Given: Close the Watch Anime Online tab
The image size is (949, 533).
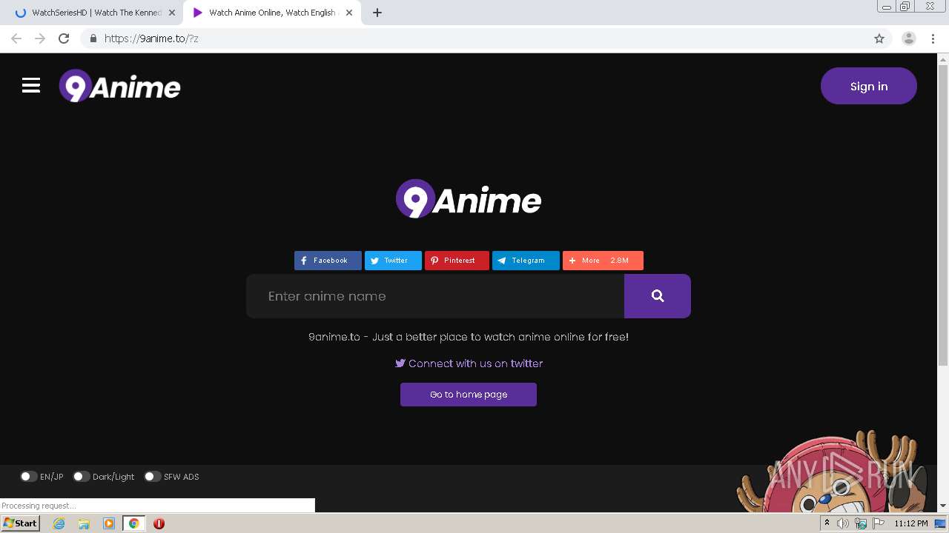Looking at the screenshot, I should point(349,13).
